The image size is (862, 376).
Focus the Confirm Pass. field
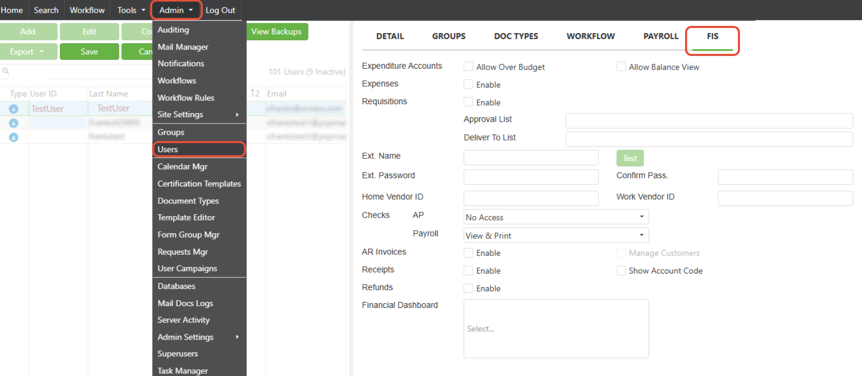pos(785,177)
